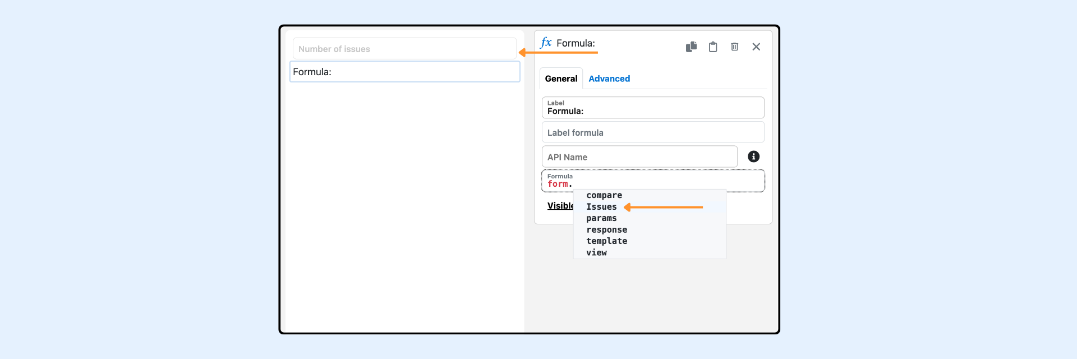Focus the Label formula field
This screenshot has width=1077, height=359.
(653, 132)
